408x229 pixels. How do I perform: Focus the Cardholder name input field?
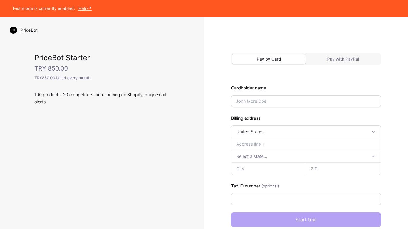(306, 101)
